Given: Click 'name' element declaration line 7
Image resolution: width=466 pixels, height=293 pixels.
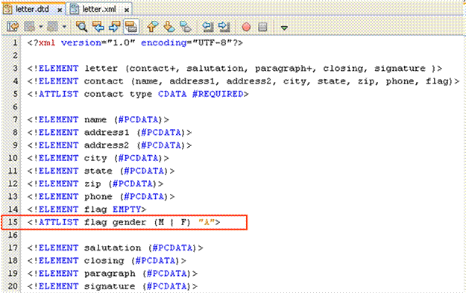Looking at the screenshot, I should tap(98, 119).
